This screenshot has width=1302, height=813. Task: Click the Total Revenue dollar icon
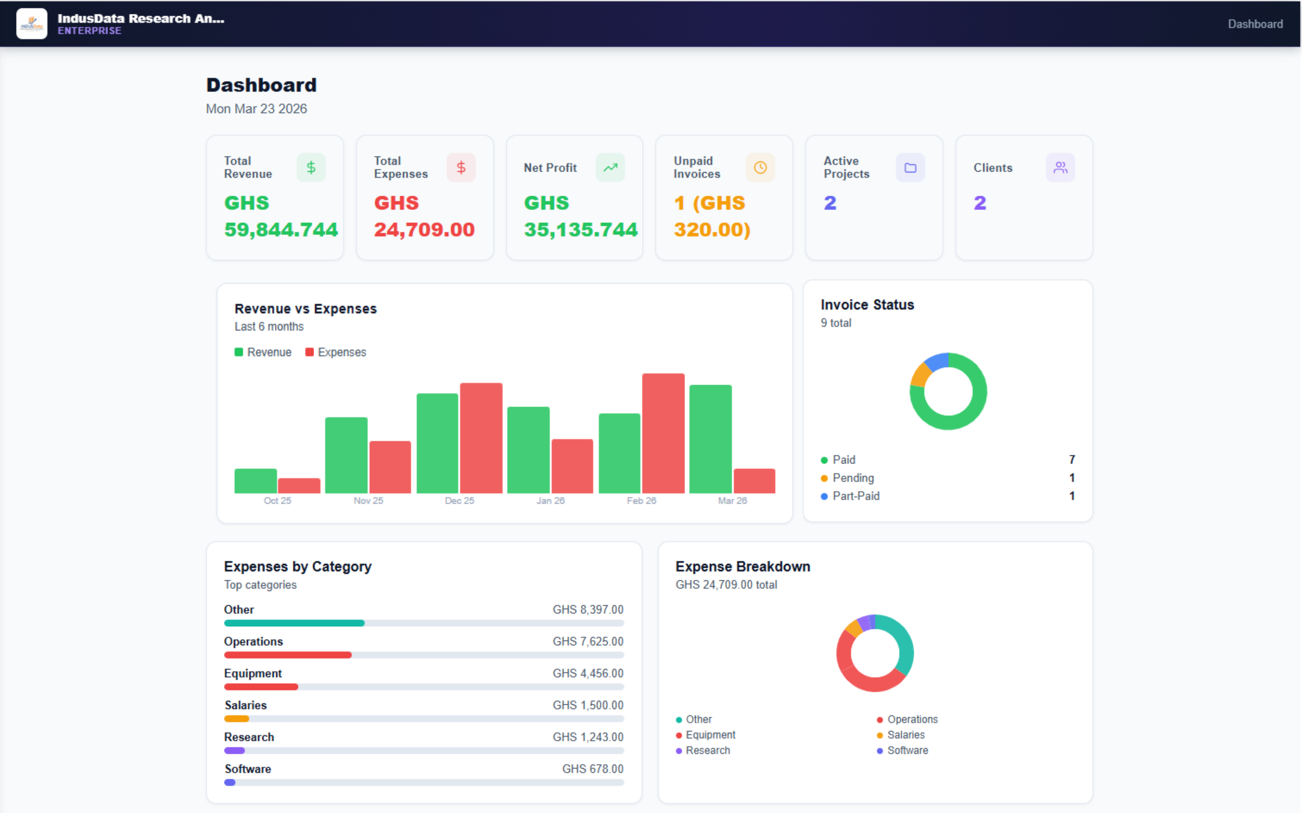tap(311, 167)
